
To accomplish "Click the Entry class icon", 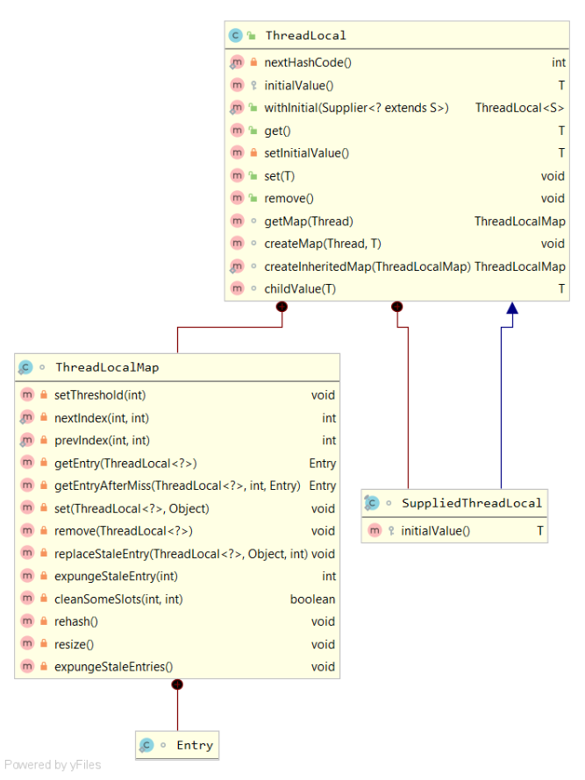I will click(x=146, y=745).
